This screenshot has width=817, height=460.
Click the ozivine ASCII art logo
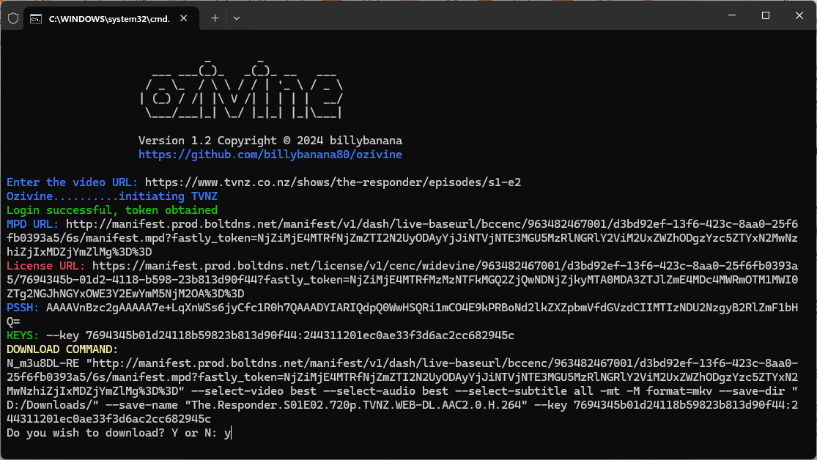(242, 89)
